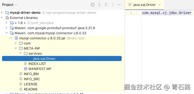Select the mysql-connector-j-8.0.33.jar label
This screenshot has width=194, height=94.
point(42,38)
